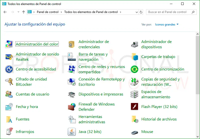The image size is (200, 139).
Task: Open the Fuentes folder icon
Action: [9, 119]
